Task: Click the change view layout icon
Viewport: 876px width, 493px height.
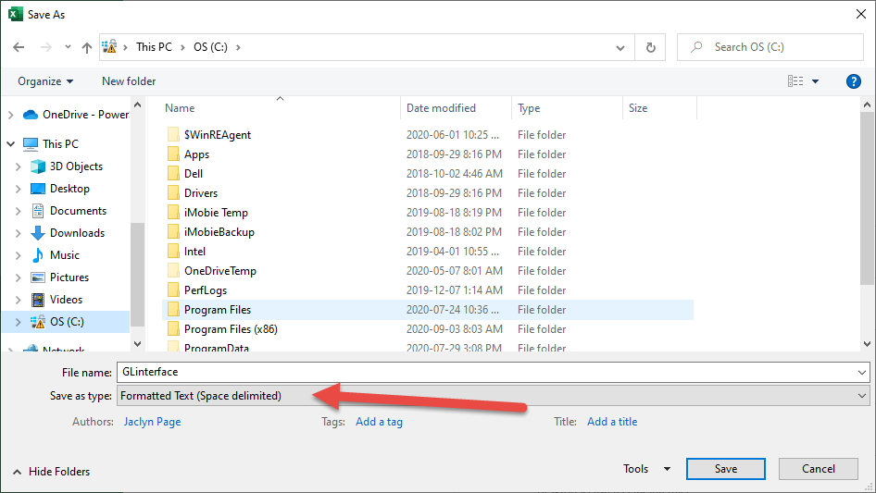Action: 795,81
